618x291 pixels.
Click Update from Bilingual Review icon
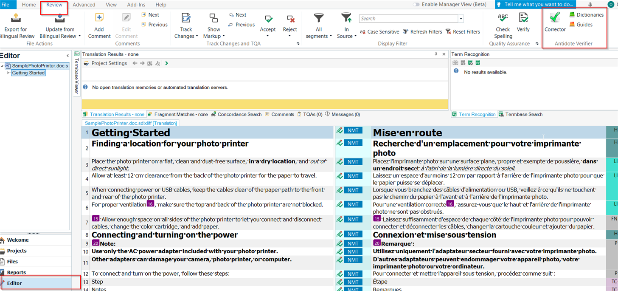[60, 18]
